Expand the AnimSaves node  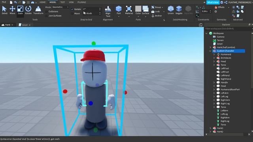(x=214, y=58)
